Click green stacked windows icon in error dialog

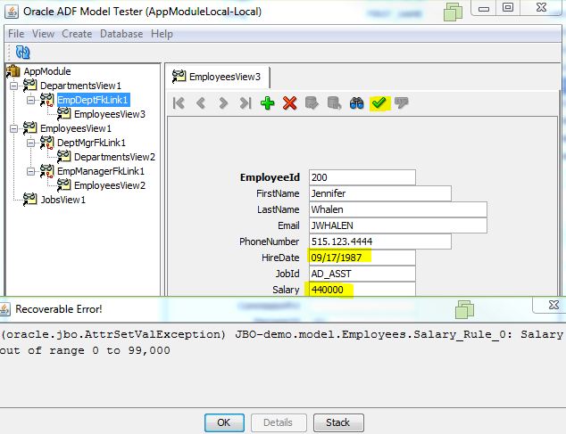pyautogui.click(x=464, y=309)
